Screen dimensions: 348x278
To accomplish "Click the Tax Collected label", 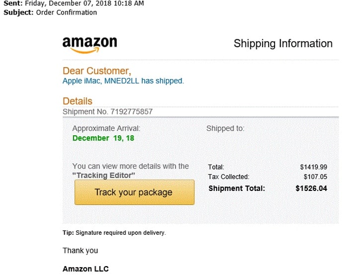I will pos(229,177).
